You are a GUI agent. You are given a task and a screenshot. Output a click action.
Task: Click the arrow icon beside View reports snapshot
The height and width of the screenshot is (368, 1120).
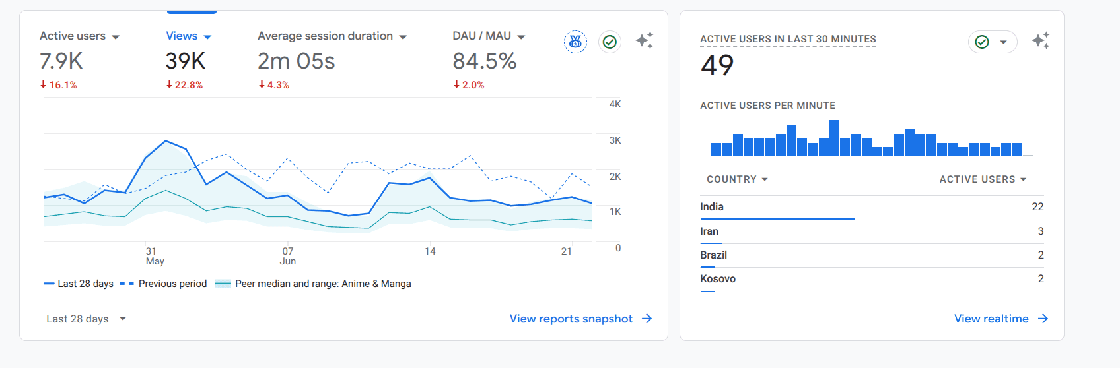click(647, 319)
